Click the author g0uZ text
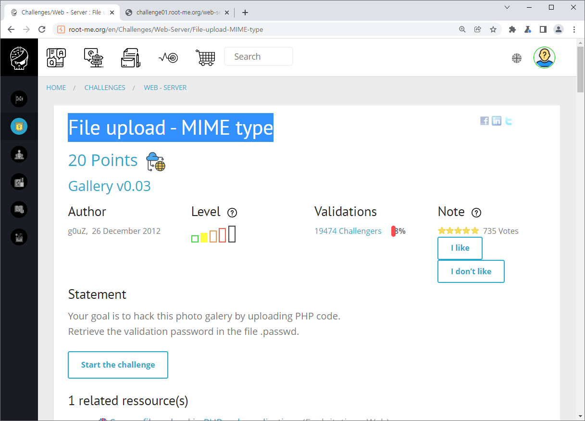The image size is (585, 421). (x=78, y=231)
